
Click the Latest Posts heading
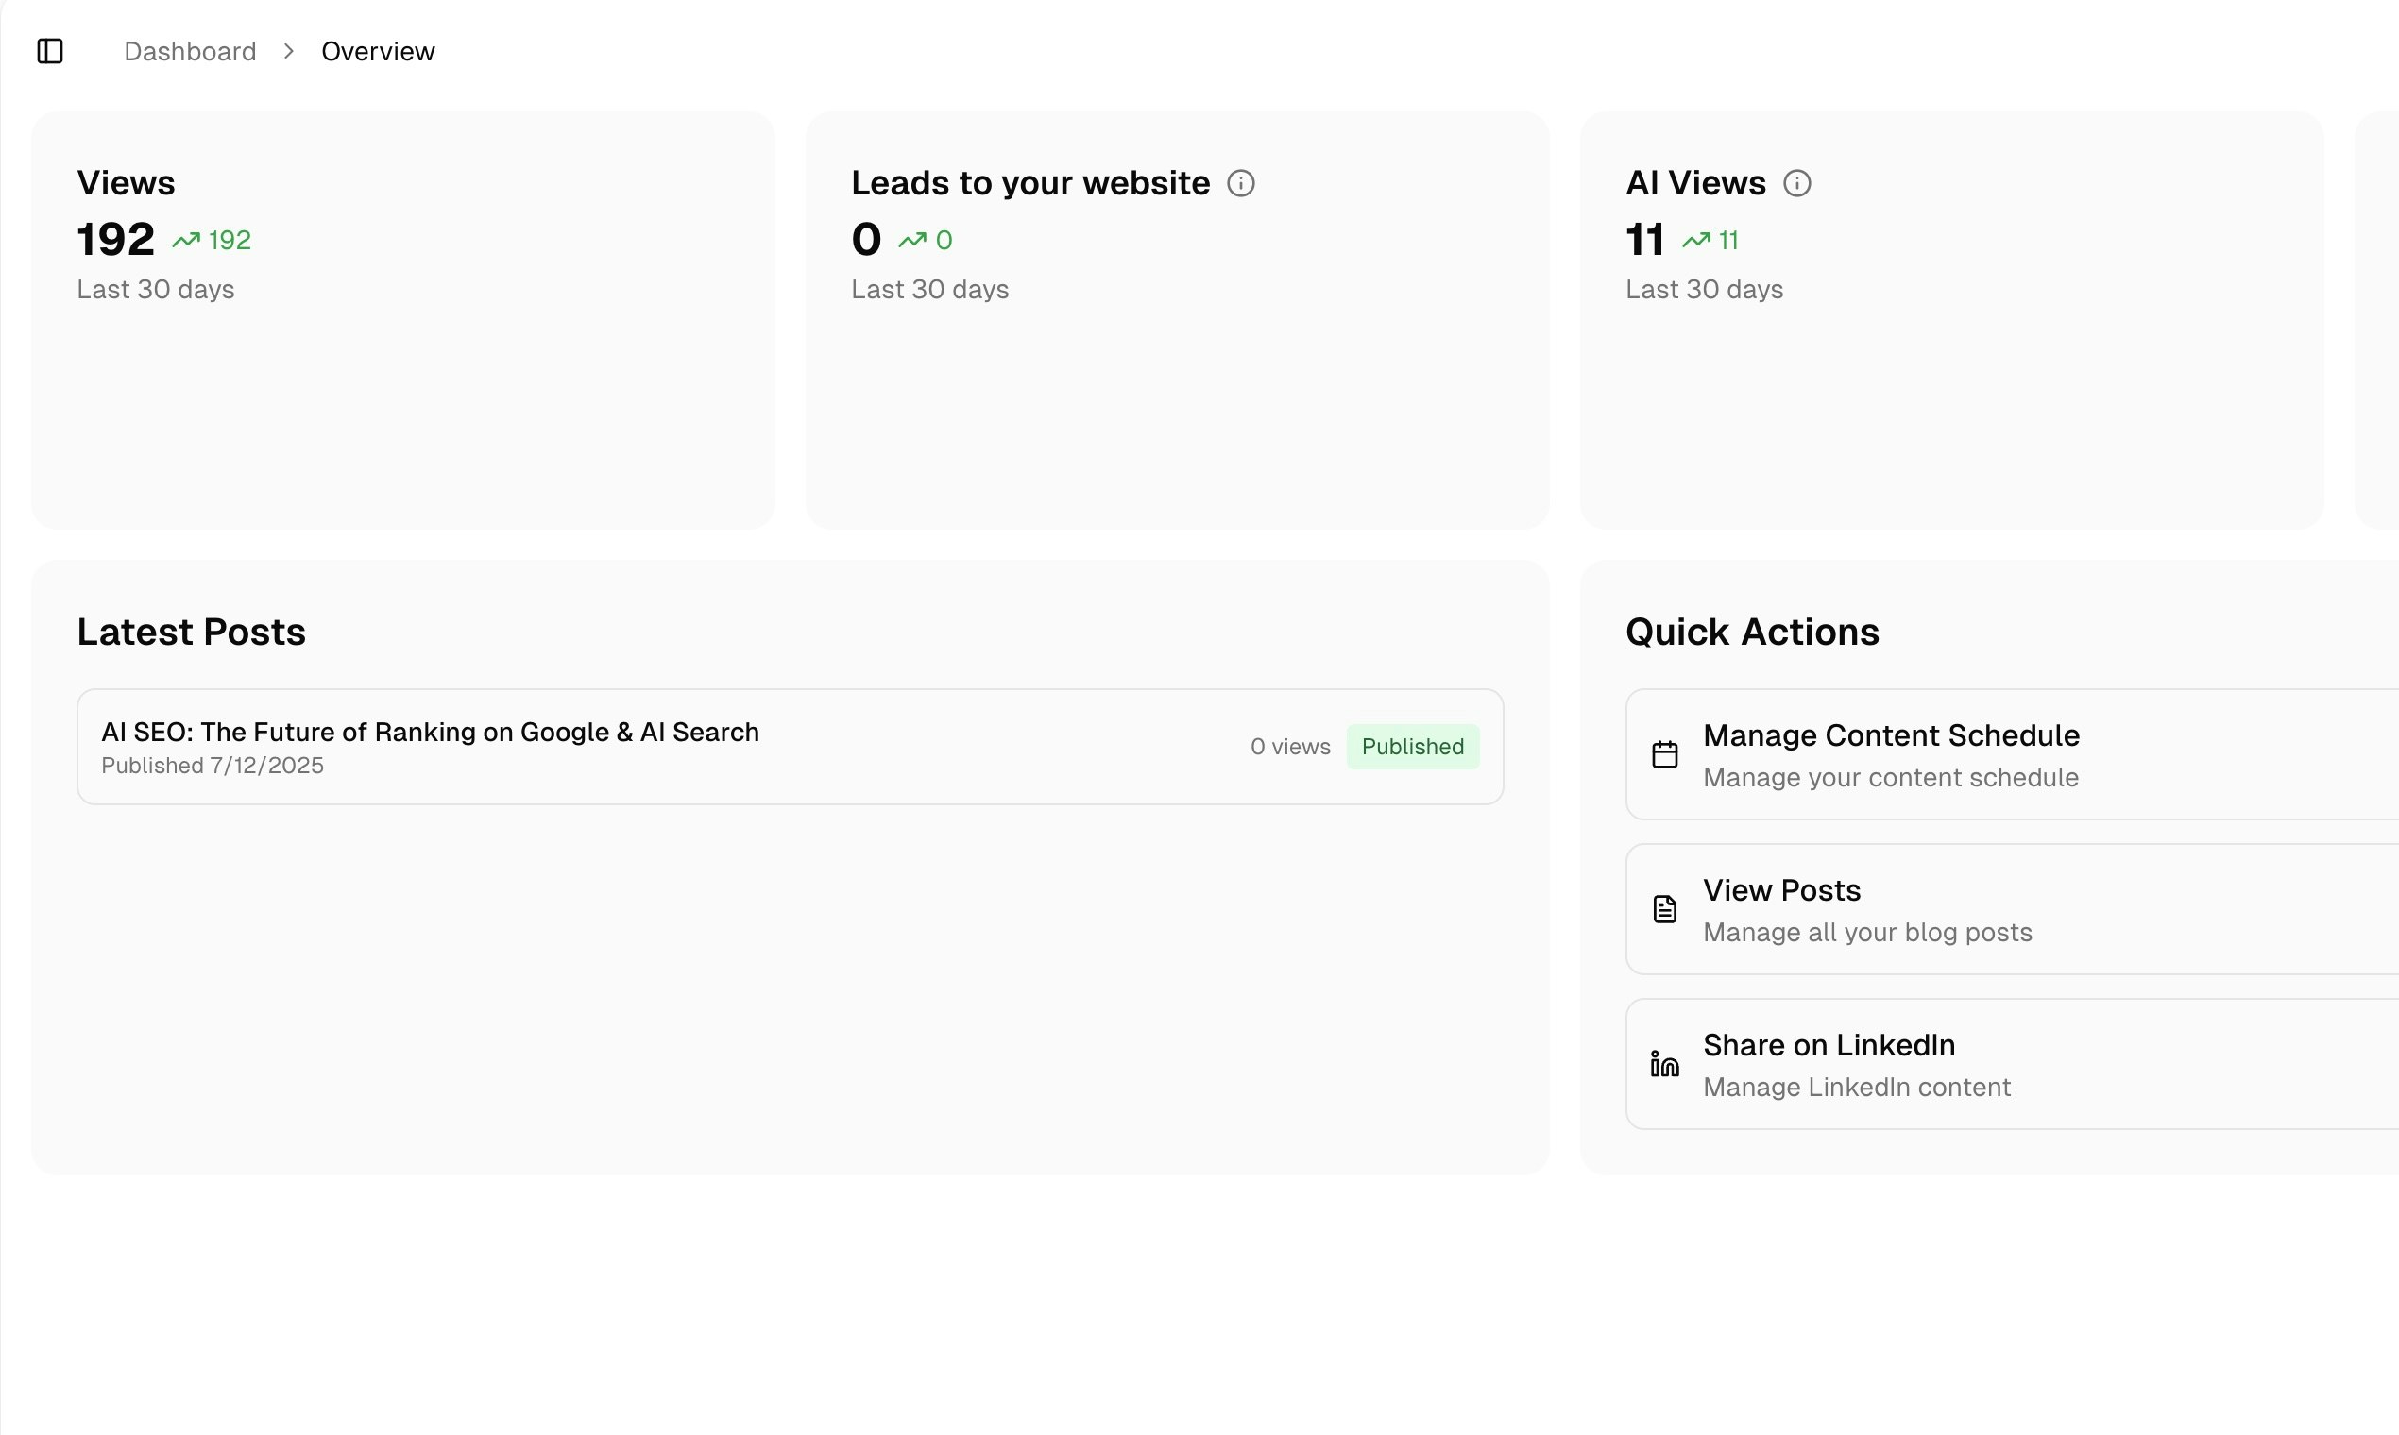click(191, 633)
